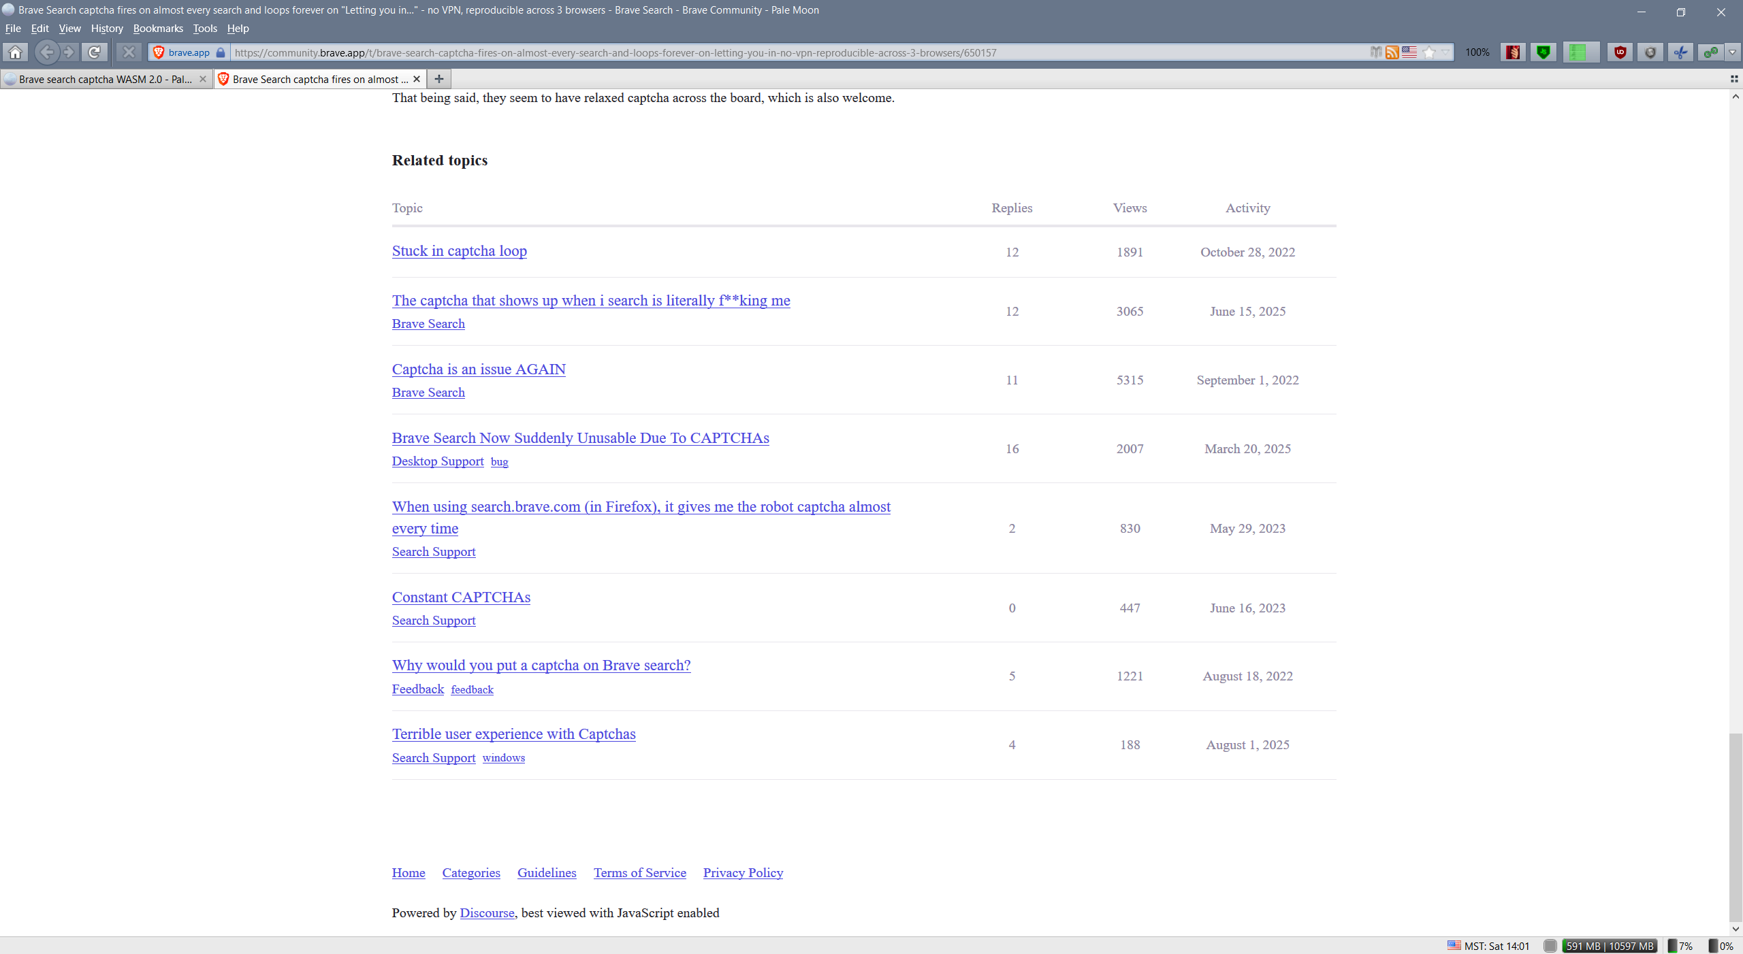The height and width of the screenshot is (954, 1743).
Task: Reload the current page
Action: (x=95, y=52)
